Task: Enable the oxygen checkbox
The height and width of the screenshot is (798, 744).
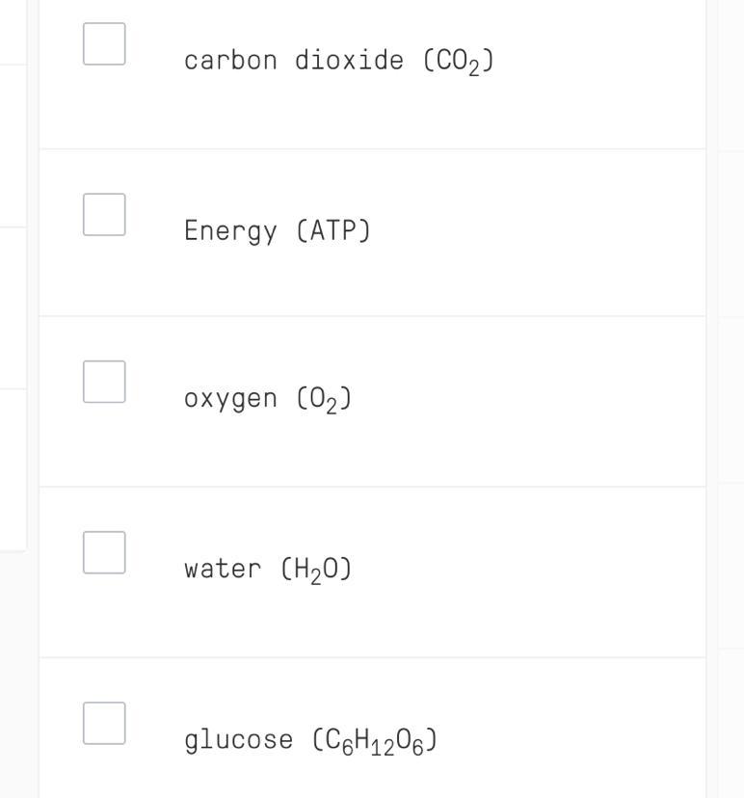Action: point(104,382)
